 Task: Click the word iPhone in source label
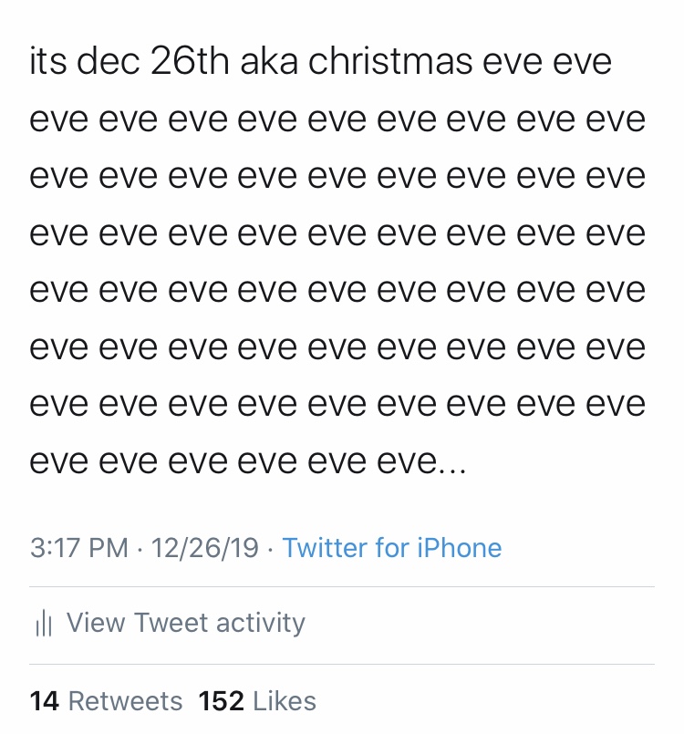click(460, 547)
